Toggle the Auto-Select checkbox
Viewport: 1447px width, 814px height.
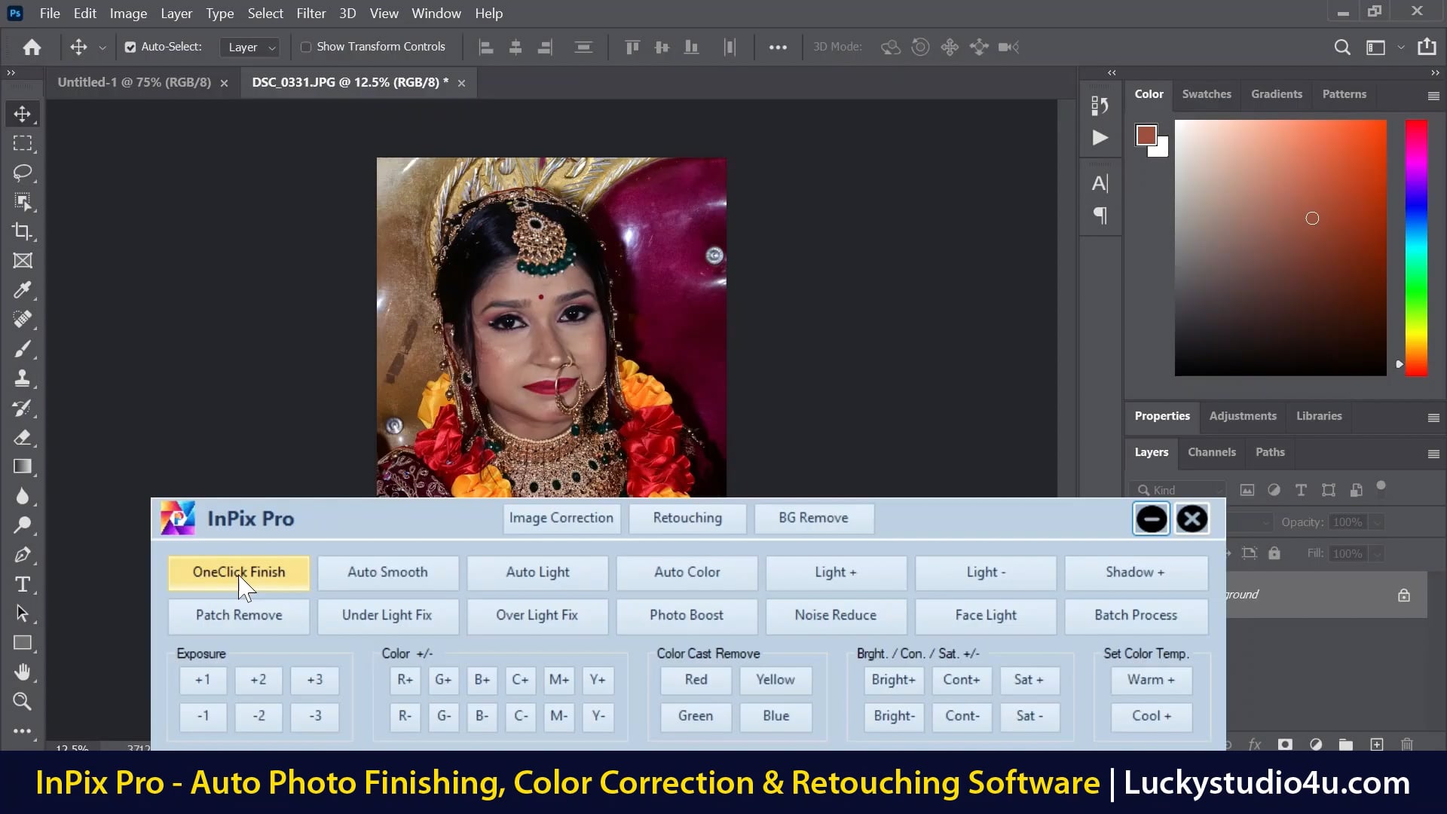click(130, 47)
